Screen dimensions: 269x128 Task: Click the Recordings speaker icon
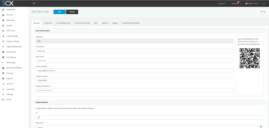pyautogui.click(x=3, y=63)
